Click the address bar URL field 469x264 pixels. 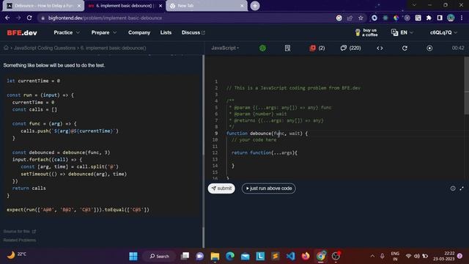pos(188,18)
